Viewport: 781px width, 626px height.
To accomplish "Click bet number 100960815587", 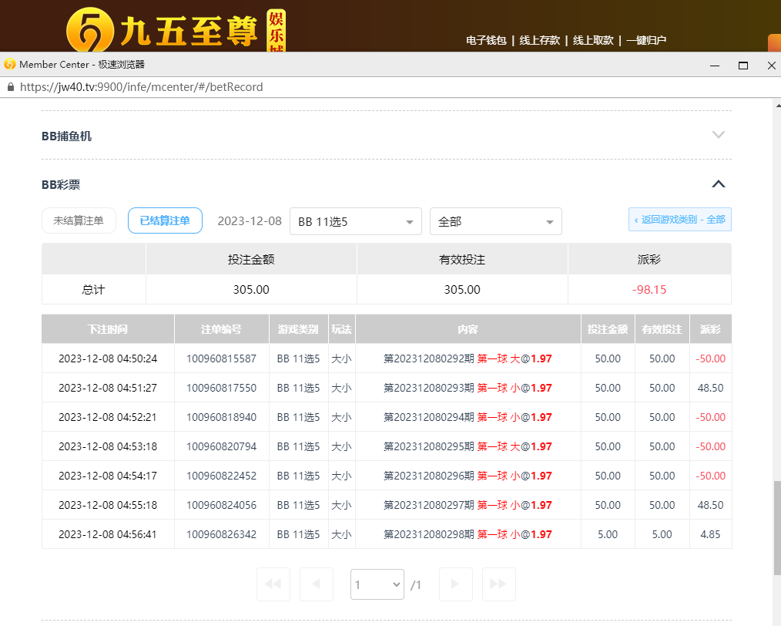I will tap(221, 358).
